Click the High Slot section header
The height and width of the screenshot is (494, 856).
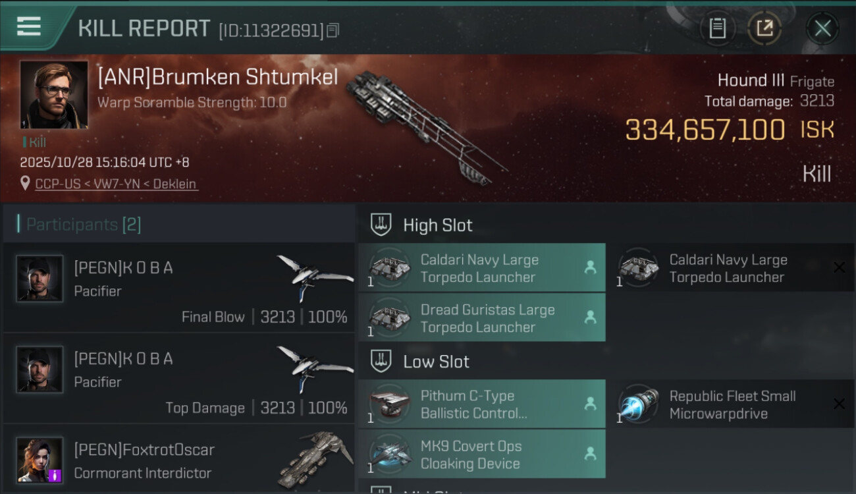(x=437, y=225)
